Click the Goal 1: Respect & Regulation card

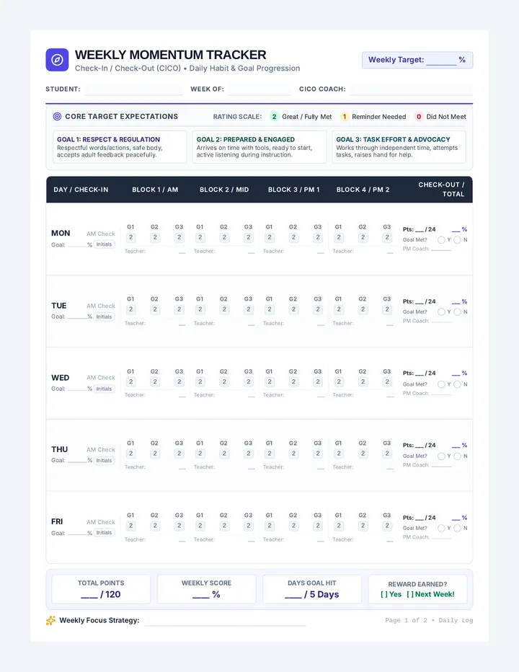click(120, 147)
